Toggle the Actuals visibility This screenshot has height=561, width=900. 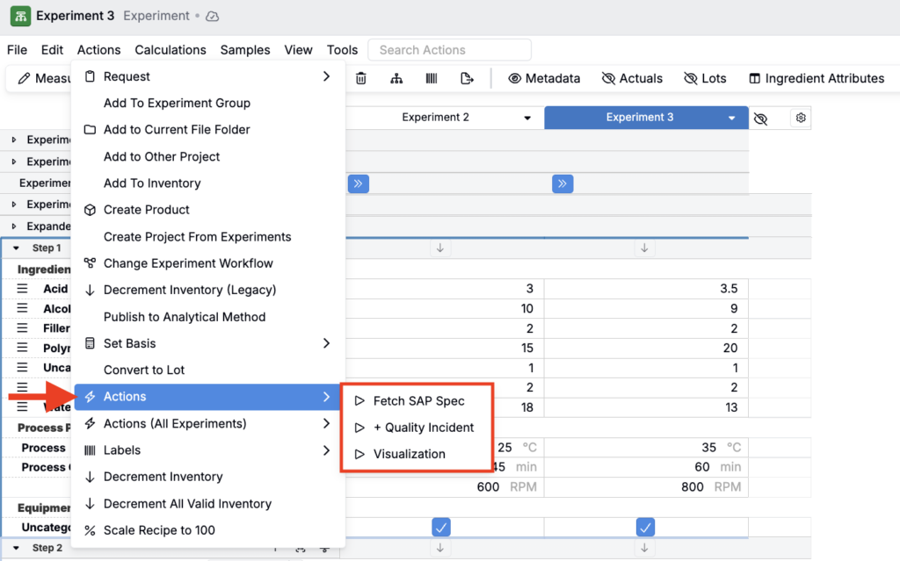click(632, 78)
